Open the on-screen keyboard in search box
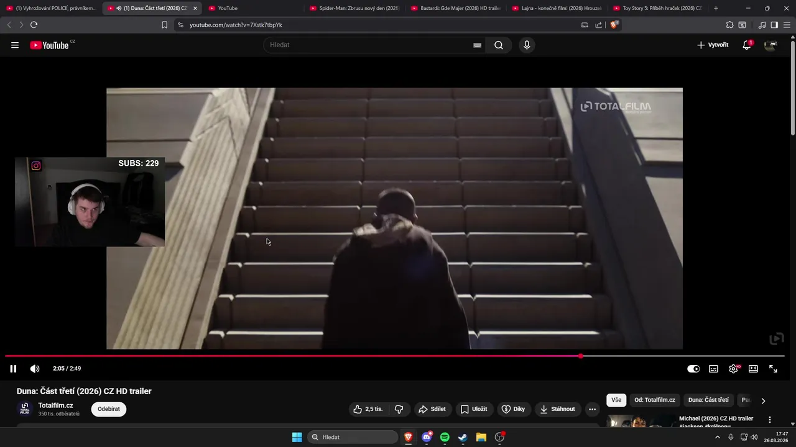 pyautogui.click(x=477, y=45)
